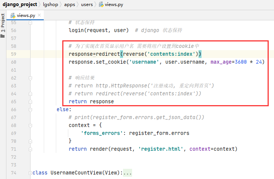
Task: Click Python file icon in breadcrumb
Action: tap(101, 5)
